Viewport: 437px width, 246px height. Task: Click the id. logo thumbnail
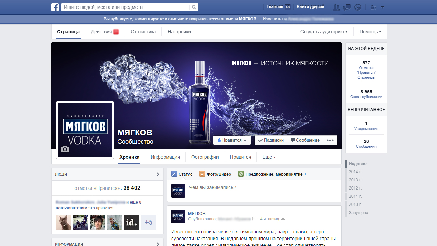tap(131, 222)
